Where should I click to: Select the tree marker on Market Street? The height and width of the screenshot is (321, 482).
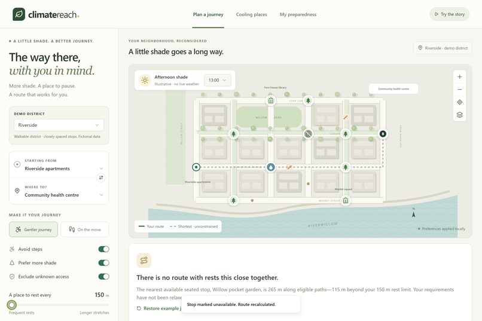(233, 201)
